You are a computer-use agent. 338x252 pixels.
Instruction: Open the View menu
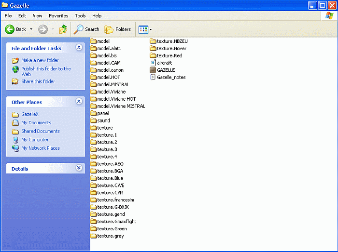coord(38,16)
